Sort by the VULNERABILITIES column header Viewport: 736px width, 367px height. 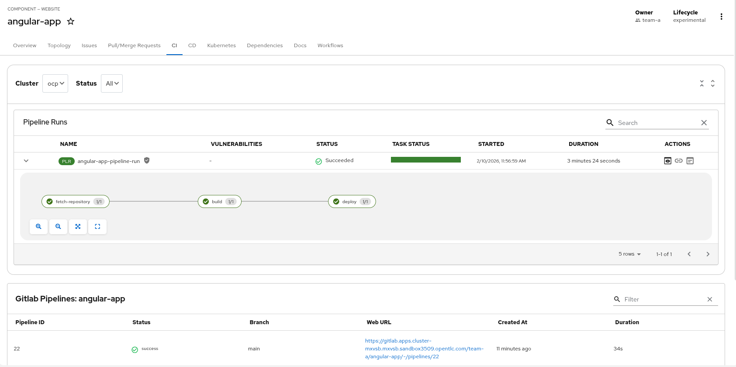pyautogui.click(x=236, y=144)
